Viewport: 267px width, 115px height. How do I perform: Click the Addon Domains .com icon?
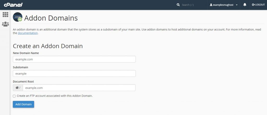coord(18,17)
